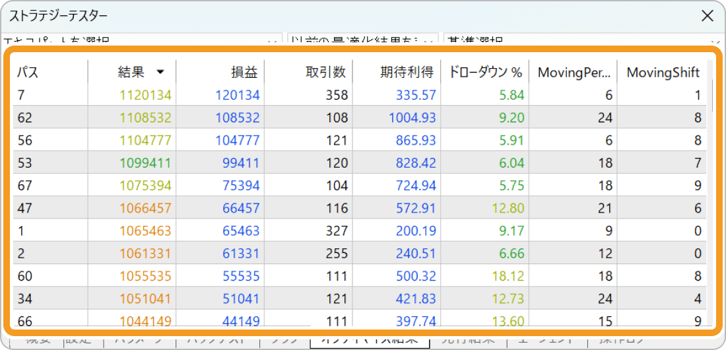Sort by the 結果 column header
The height and width of the screenshot is (350, 726).
[132, 72]
